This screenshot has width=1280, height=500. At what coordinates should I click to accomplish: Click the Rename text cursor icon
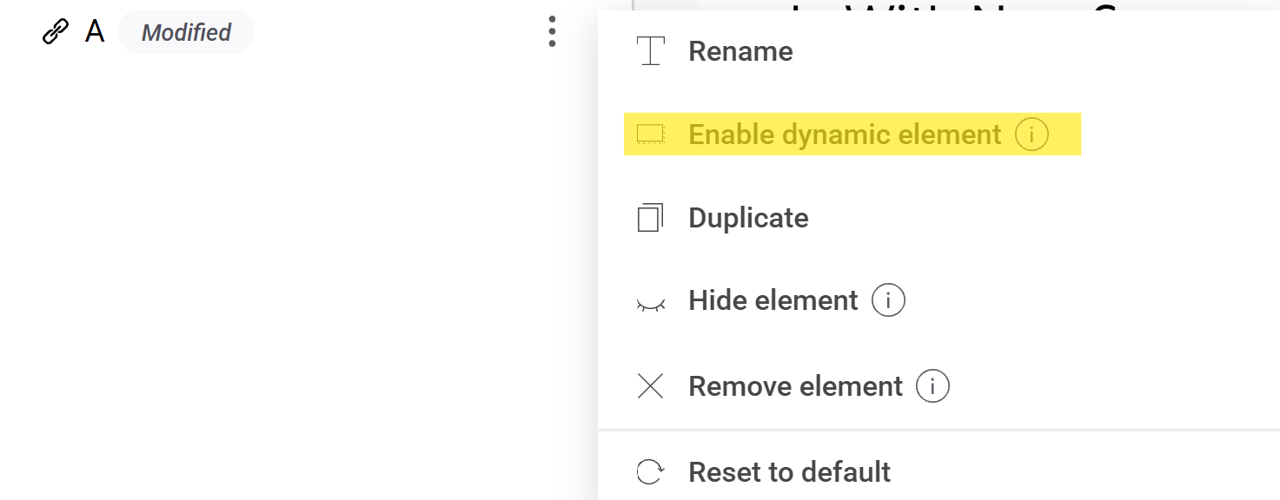coord(650,51)
